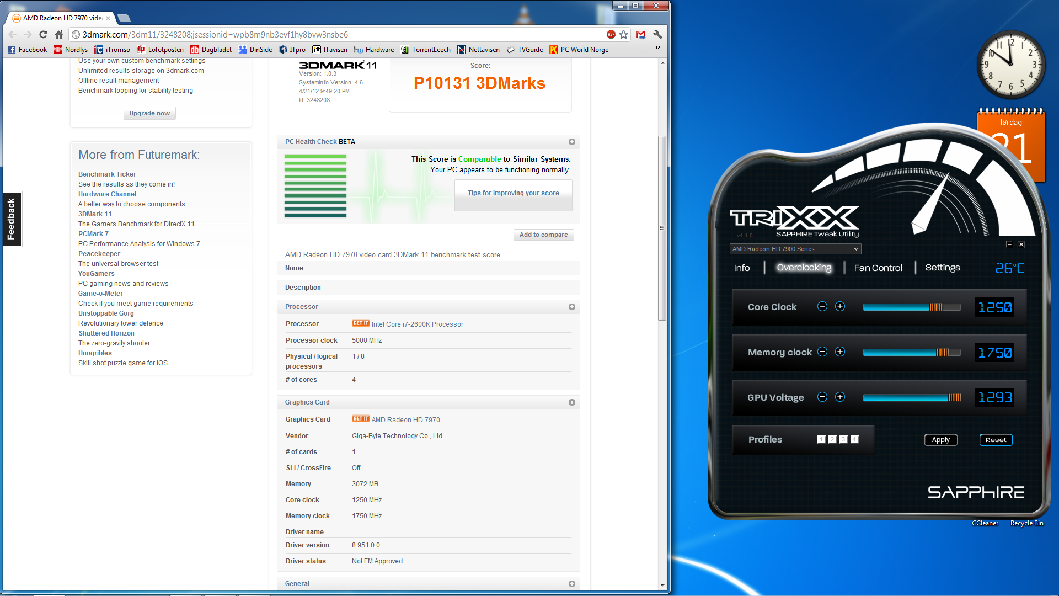Decrease Core Clock with minus button
The image size is (1059, 596).
click(822, 306)
